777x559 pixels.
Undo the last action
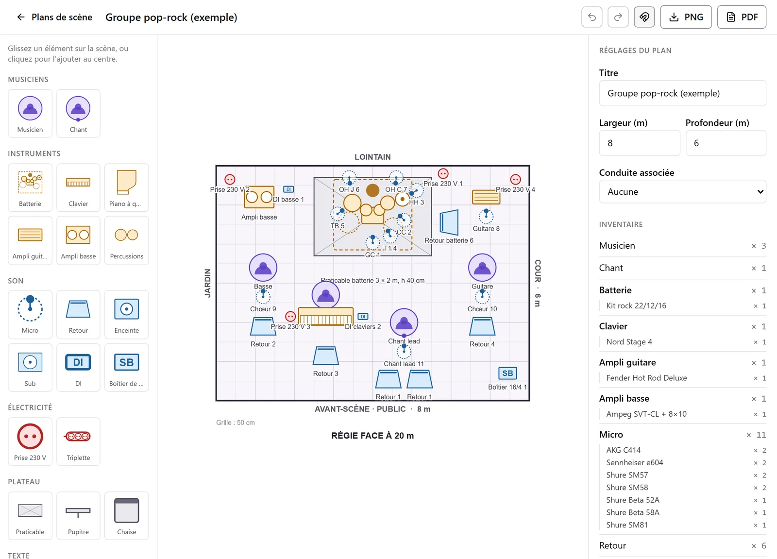click(x=592, y=17)
